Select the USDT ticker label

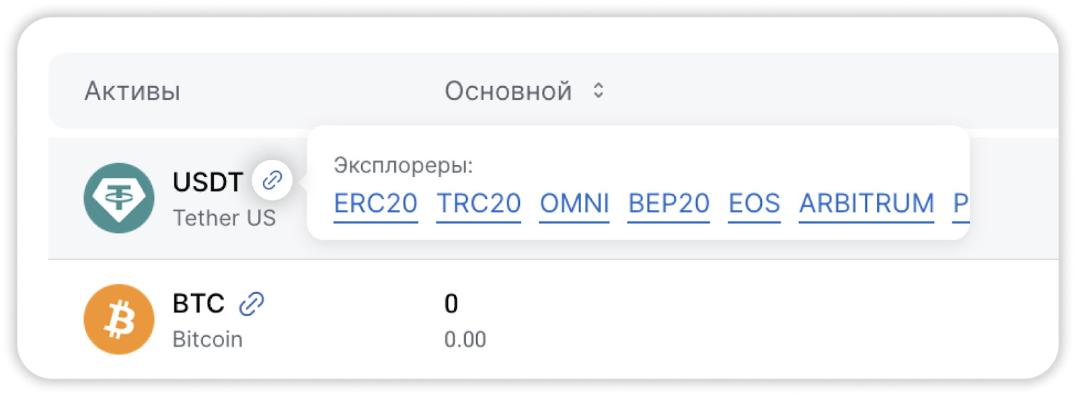tap(208, 182)
